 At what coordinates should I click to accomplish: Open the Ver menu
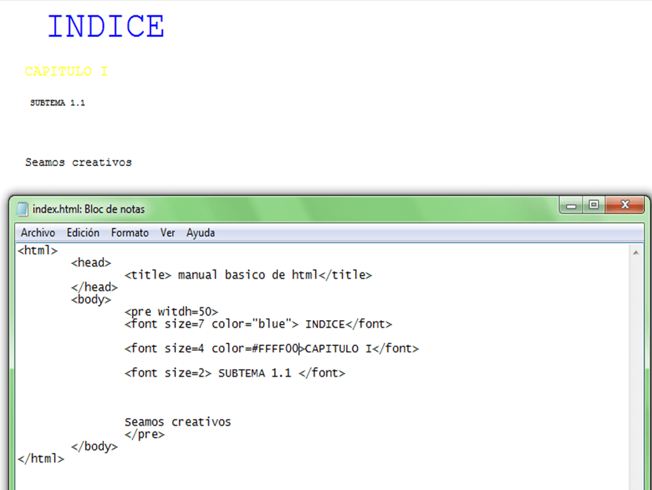pyautogui.click(x=168, y=233)
